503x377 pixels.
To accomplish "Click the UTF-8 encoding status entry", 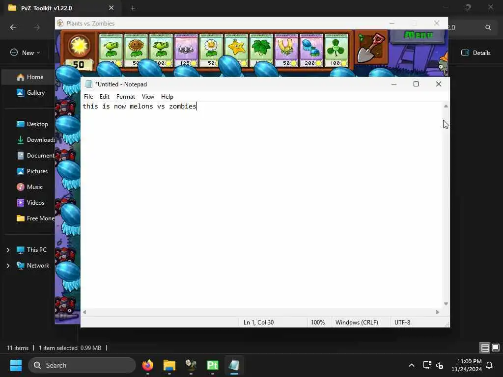I will click(x=402, y=322).
